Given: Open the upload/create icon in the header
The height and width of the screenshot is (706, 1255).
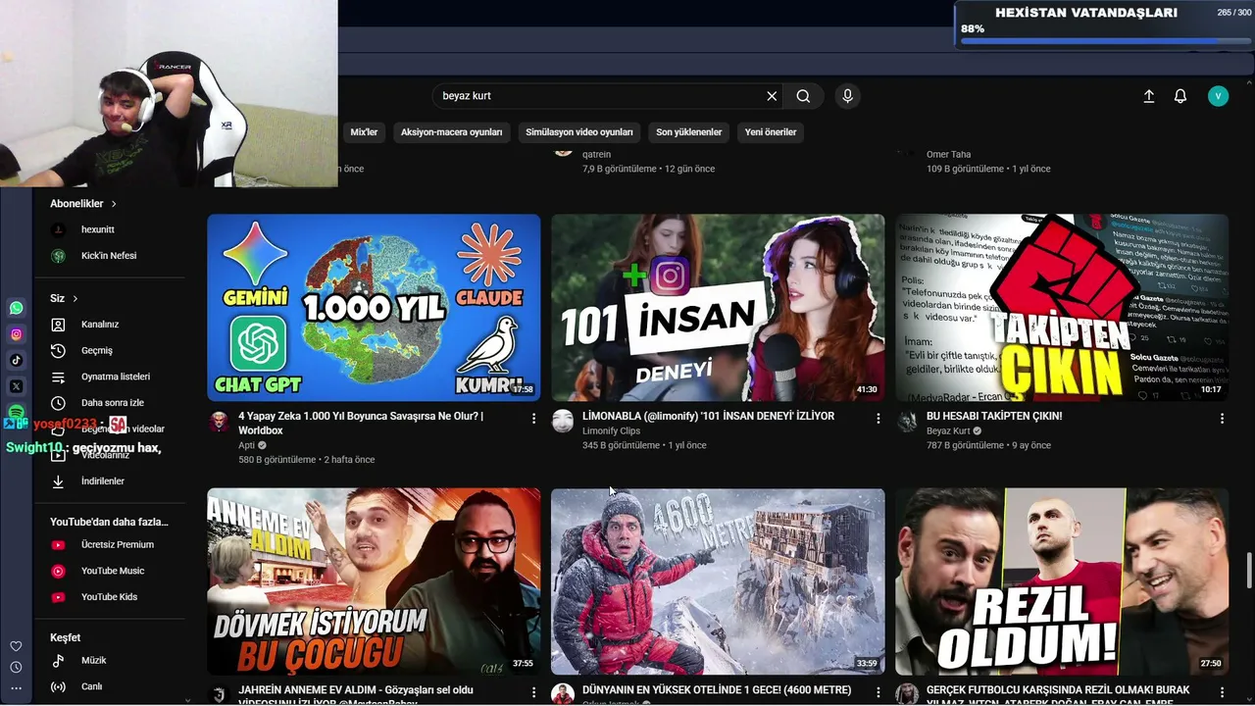Looking at the screenshot, I should [1149, 96].
